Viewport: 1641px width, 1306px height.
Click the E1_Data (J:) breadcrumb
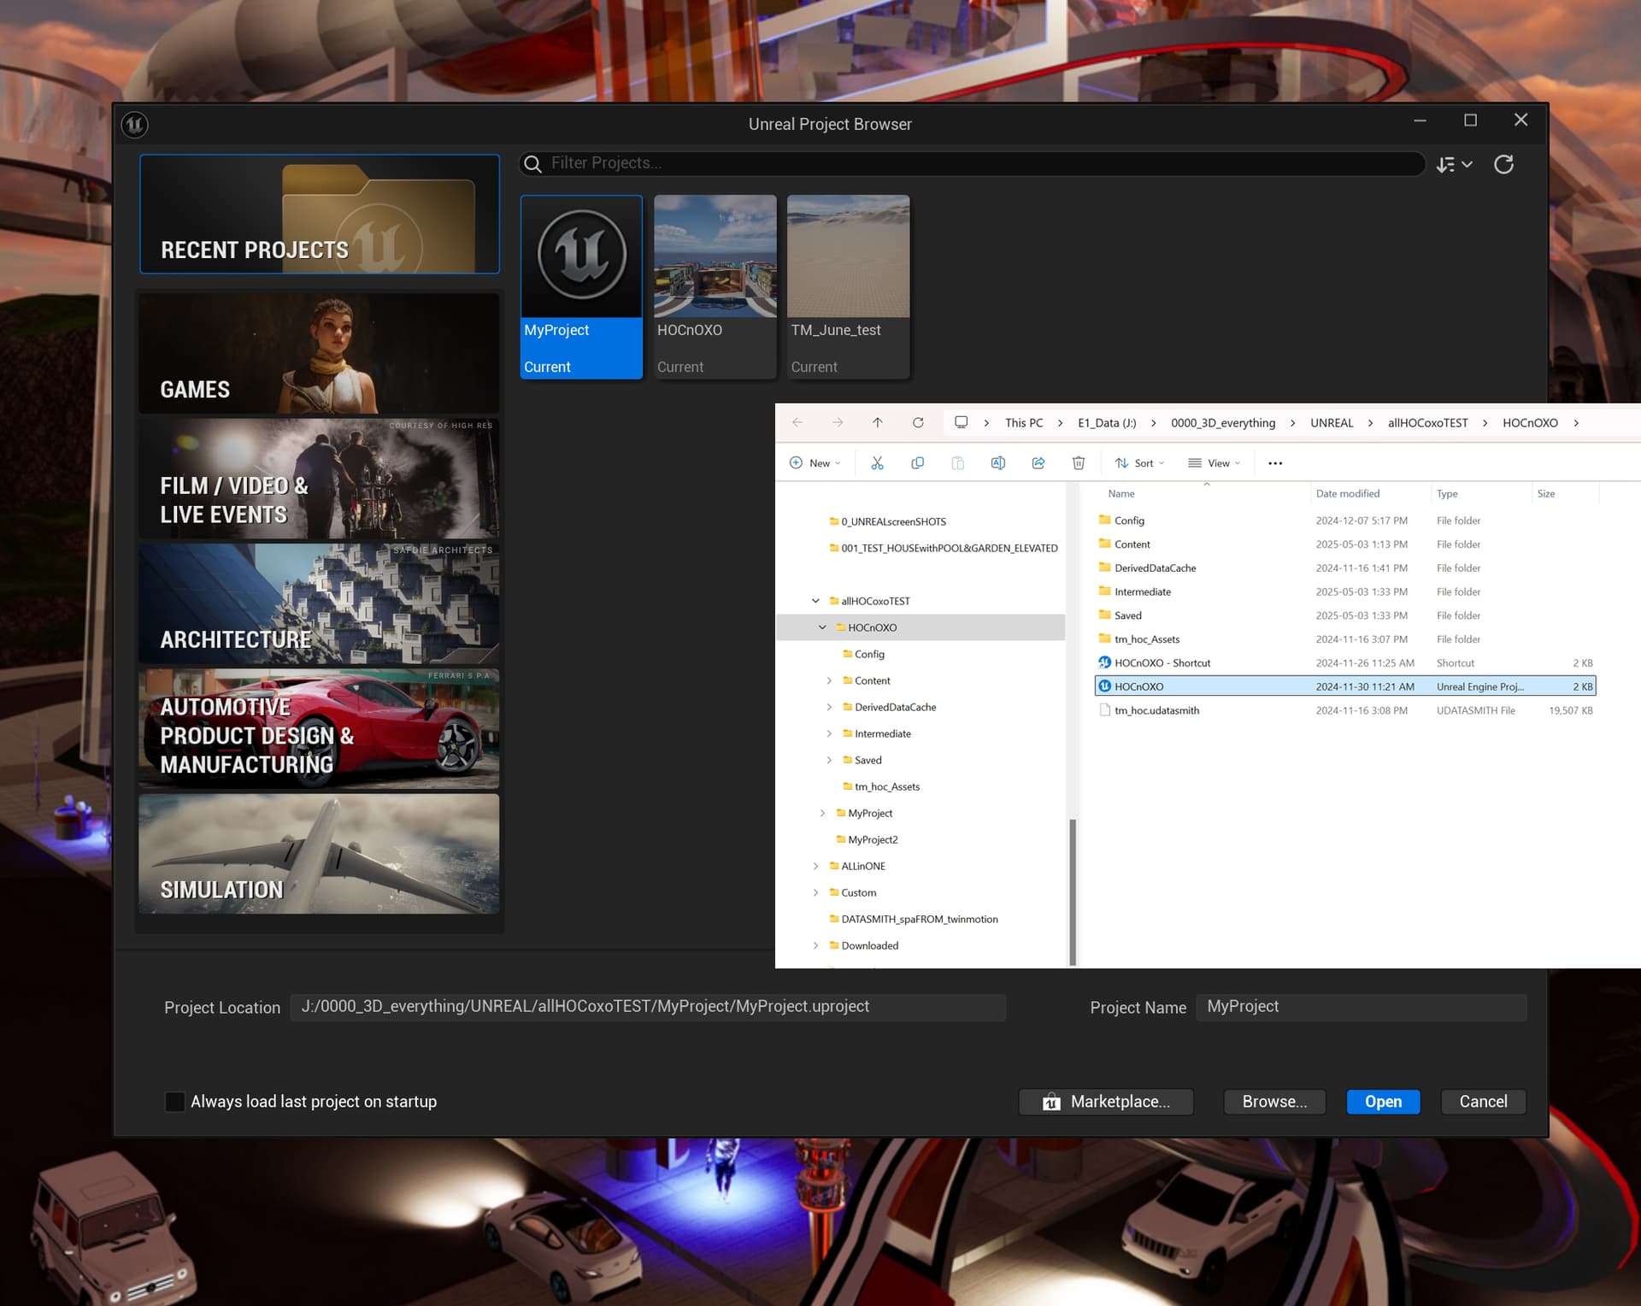click(1107, 423)
